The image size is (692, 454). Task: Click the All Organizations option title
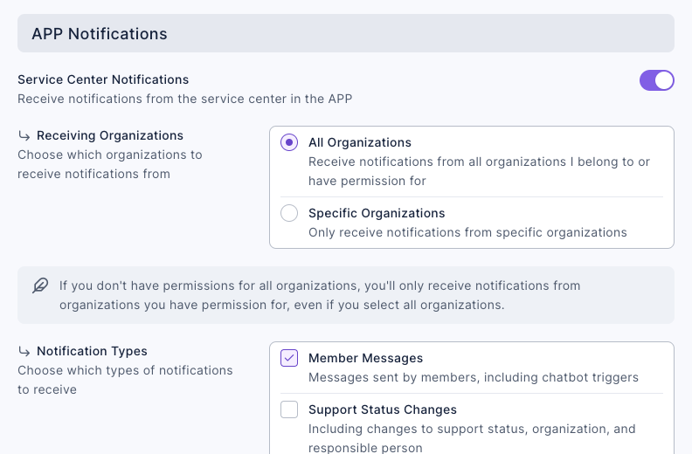click(360, 142)
